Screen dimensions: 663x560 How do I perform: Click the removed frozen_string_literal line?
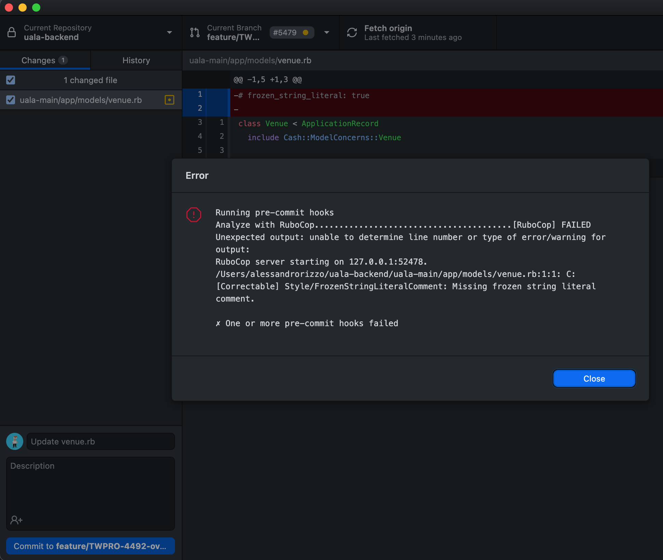[301, 95]
